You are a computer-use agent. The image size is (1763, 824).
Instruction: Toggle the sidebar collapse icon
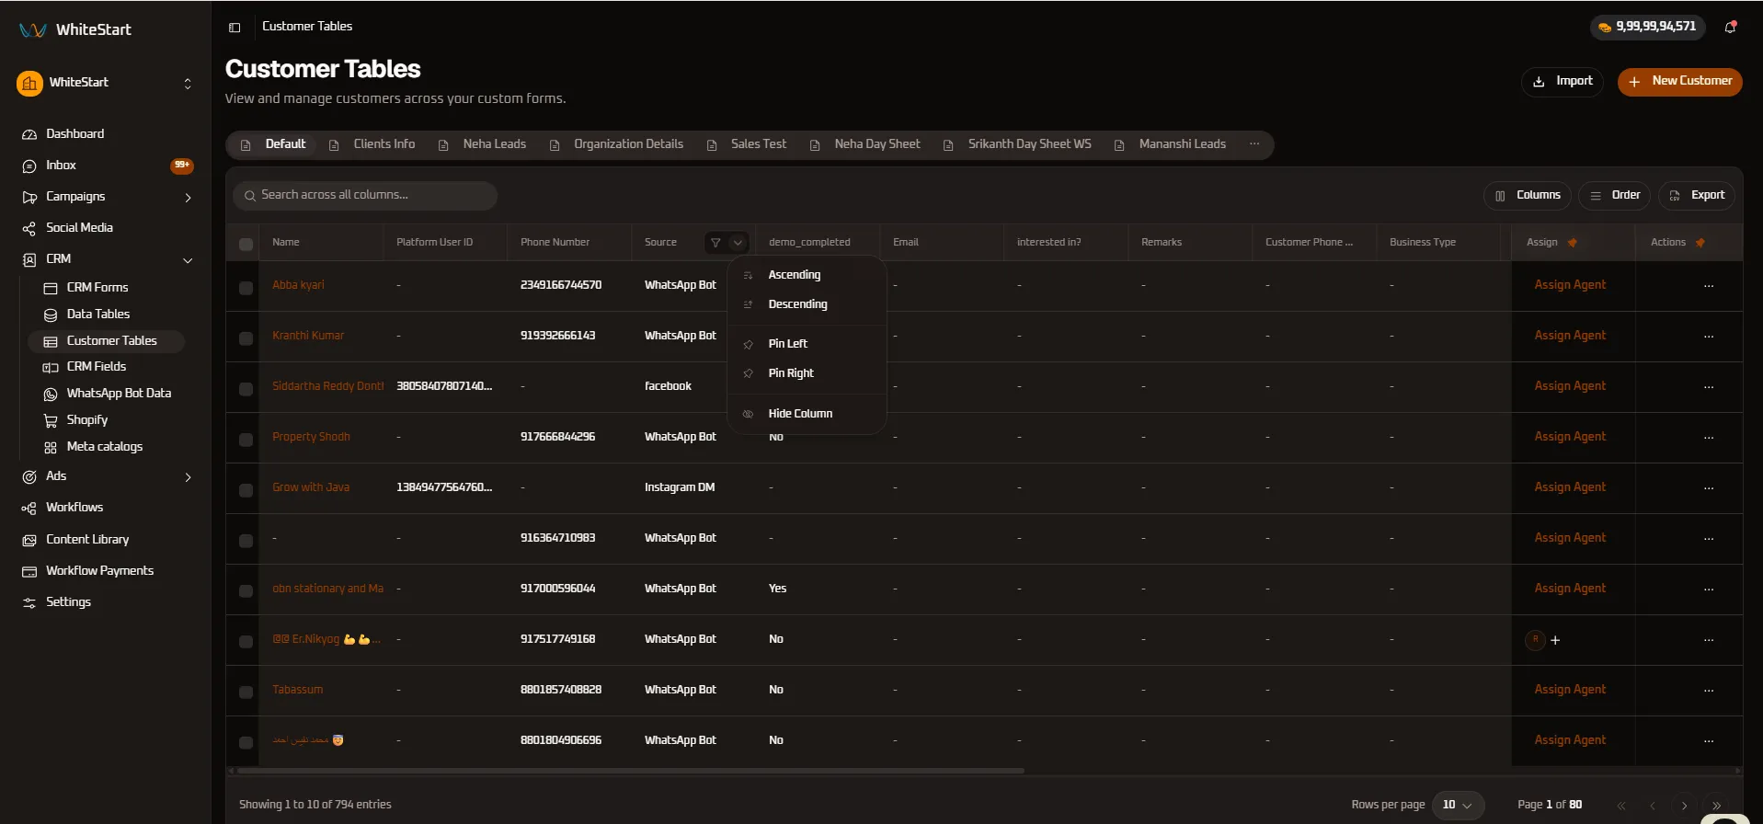[235, 27]
